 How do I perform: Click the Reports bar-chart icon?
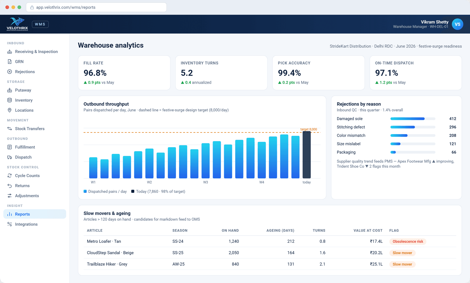pyautogui.click(x=10, y=214)
